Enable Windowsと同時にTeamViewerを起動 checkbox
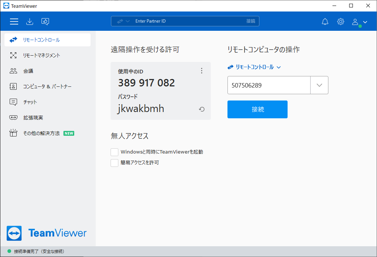377x257 pixels. coord(115,152)
